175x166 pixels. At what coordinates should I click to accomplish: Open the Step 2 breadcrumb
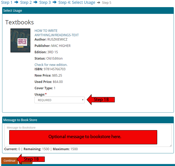[26, 2]
